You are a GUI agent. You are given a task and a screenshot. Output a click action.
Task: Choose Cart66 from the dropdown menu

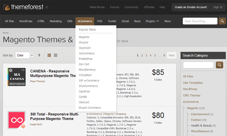pos(83,97)
